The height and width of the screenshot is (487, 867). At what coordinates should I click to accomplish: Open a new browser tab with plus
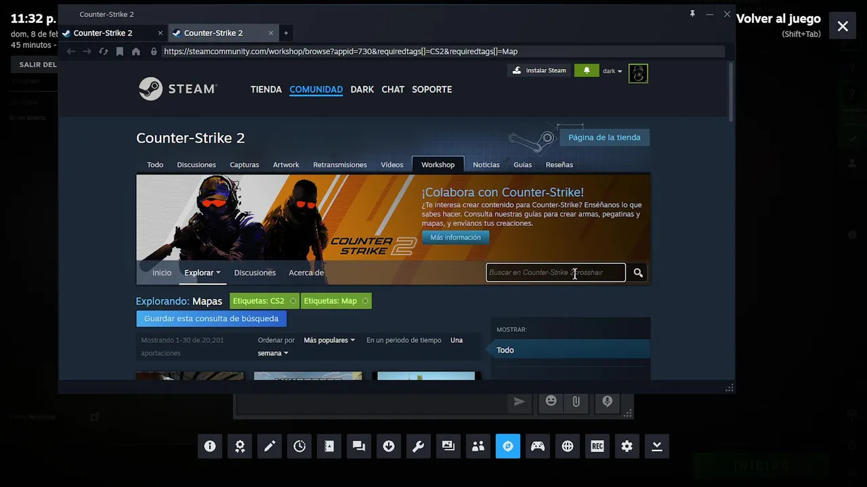click(286, 33)
